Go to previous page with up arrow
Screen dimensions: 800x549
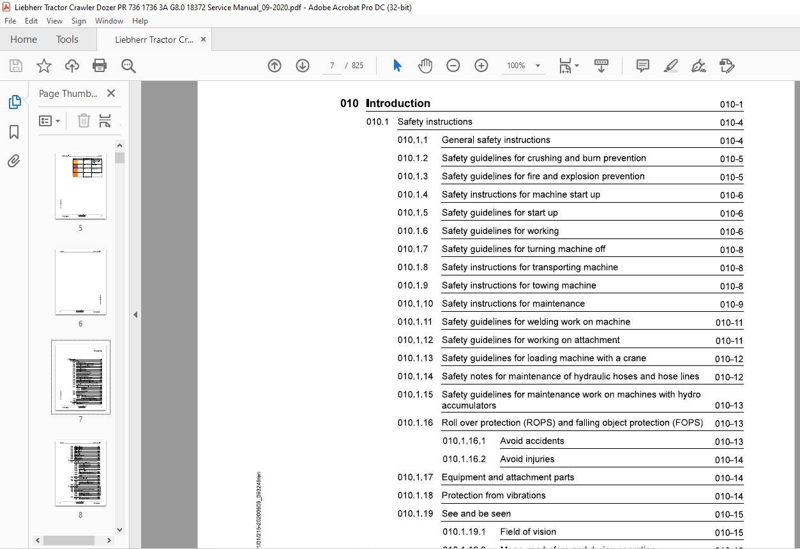[275, 66]
